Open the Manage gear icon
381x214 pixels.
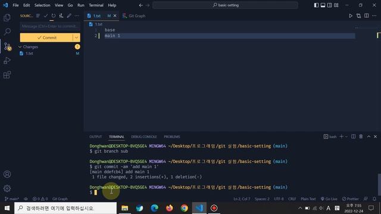[7, 188]
